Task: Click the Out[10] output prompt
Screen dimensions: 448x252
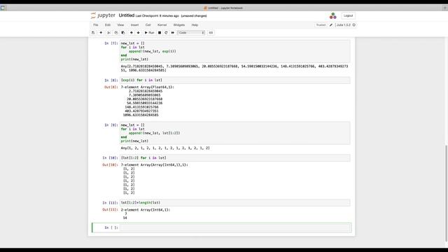Action: 110,165
